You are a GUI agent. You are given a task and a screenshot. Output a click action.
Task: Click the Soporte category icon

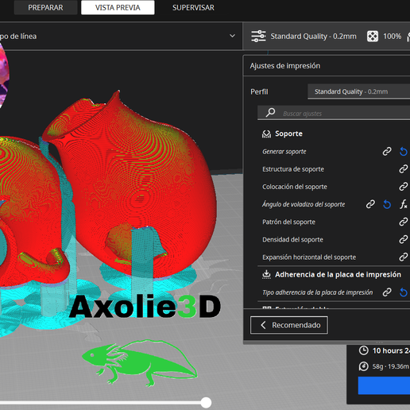[x=266, y=133]
